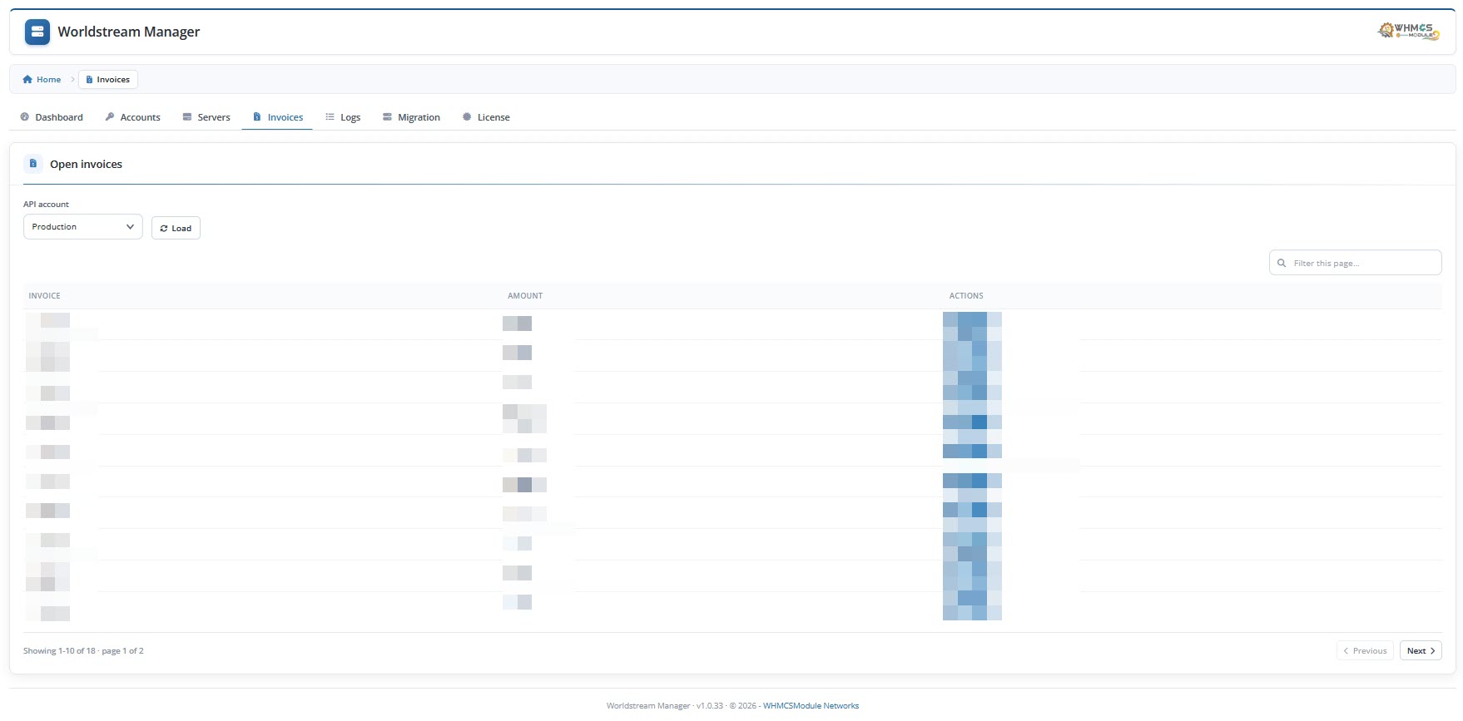The height and width of the screenshot is (721, 1463).
Task: Expand the API account Production dropdown
Action: coord(82,227)
